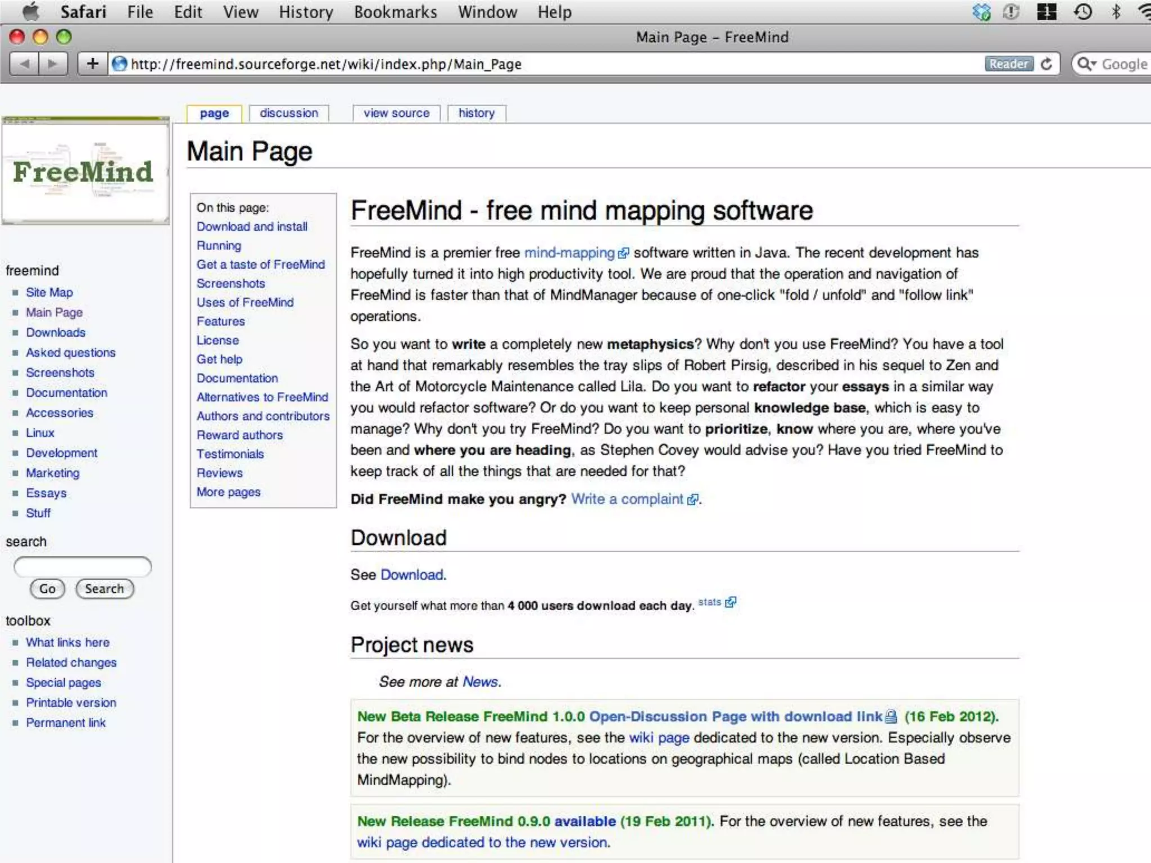Click the Safari forward arrow button

[53, 64]
